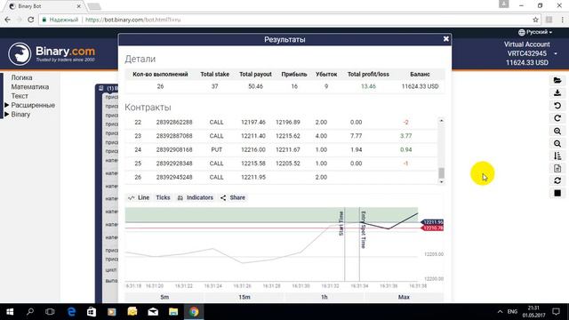Viewport: 569px width, 320px height.
Task: Click the 12211.95 chart price label
Action: (x=433, y=222)
